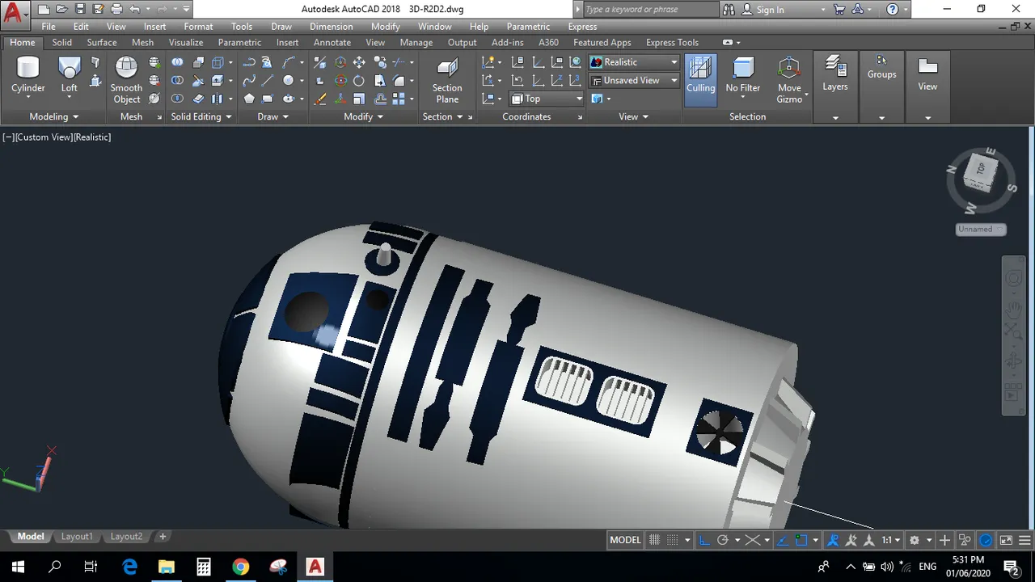Select the Cylinder modeling tool
The height and width of the screenshot is (582, 1035).
point(28,76)
